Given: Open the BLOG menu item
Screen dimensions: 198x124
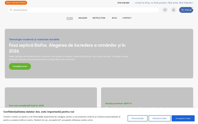Looking at the screenshot, I should tap(114, 18).
